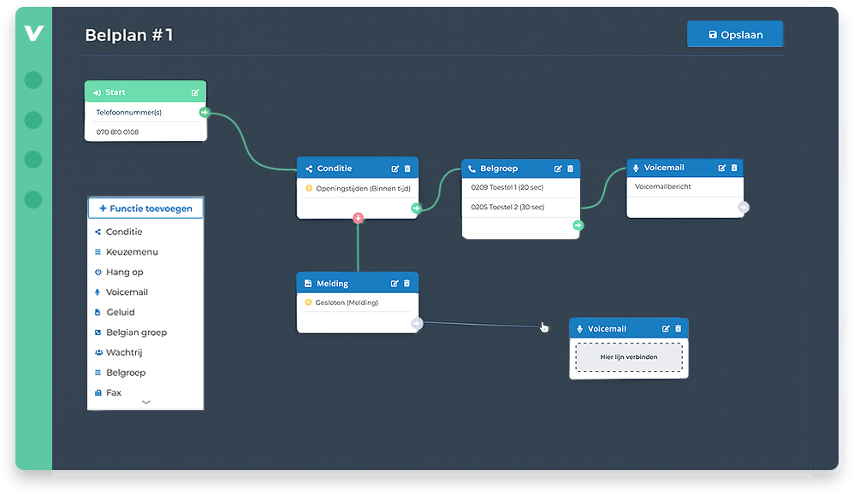Image resolution: width=854 pixels, height=494 pixels.
Task: Edit the Melding node
Action: coord(394,284)
